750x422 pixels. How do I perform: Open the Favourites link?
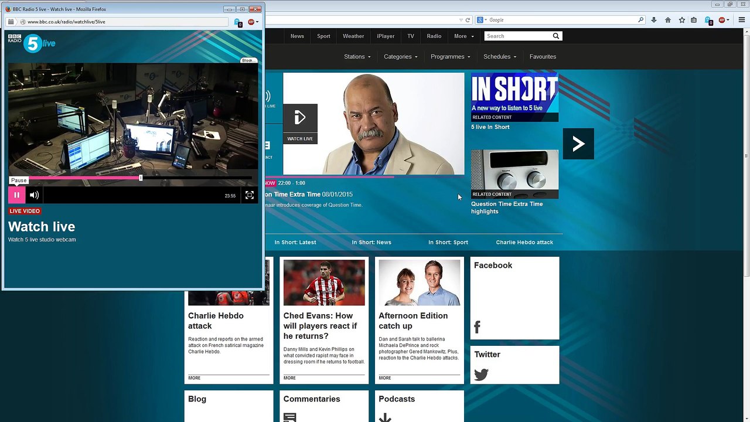coord(543,57)
